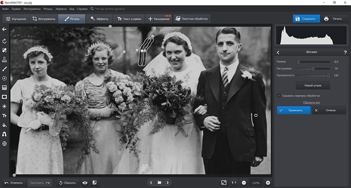Go to previous image with left chevron
The height and width of the screenshot is (188, 351).
(x=151, y=182)
